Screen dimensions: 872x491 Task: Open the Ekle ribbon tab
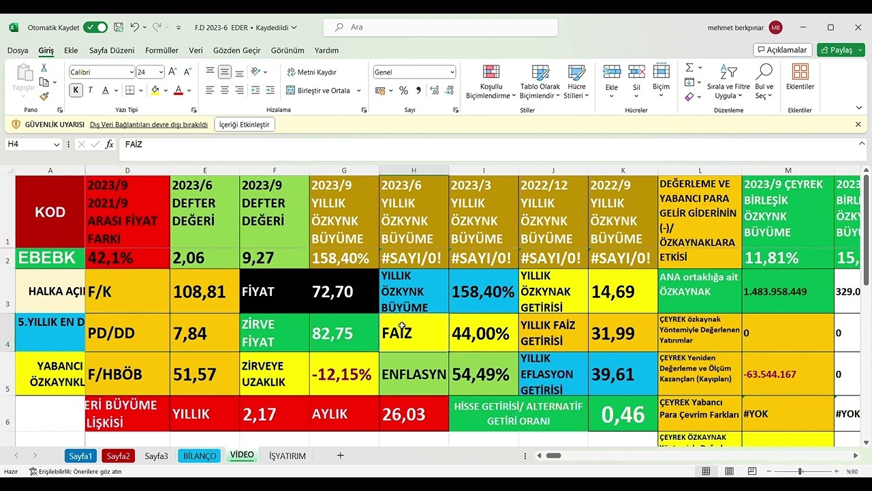(71, 50)
